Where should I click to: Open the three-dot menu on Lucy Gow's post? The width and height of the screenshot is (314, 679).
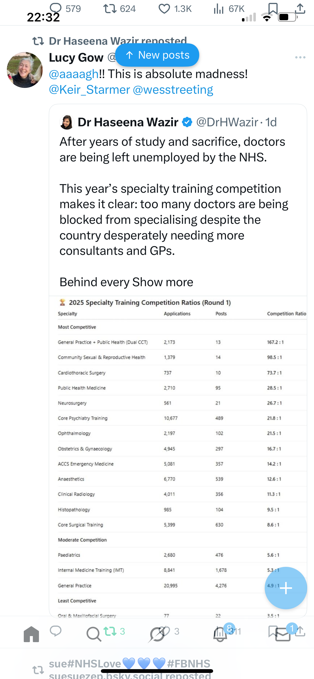point(300,57)
